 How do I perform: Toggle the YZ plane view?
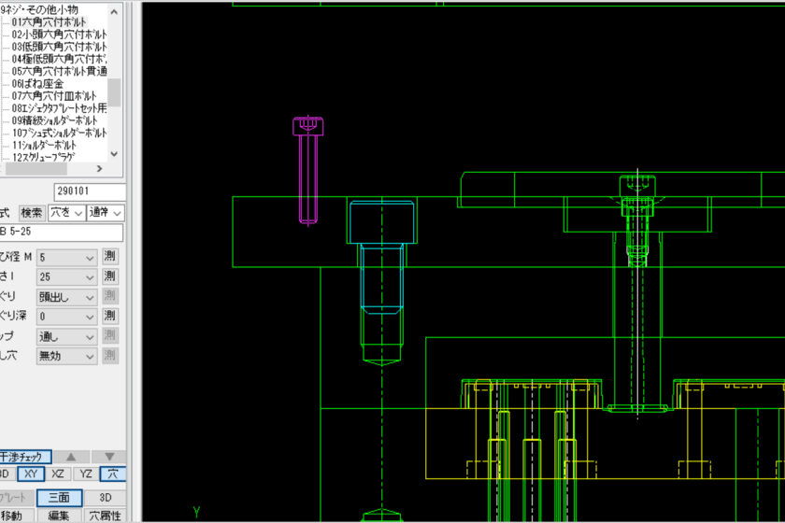pyautogui.click(x=84, y=474)
